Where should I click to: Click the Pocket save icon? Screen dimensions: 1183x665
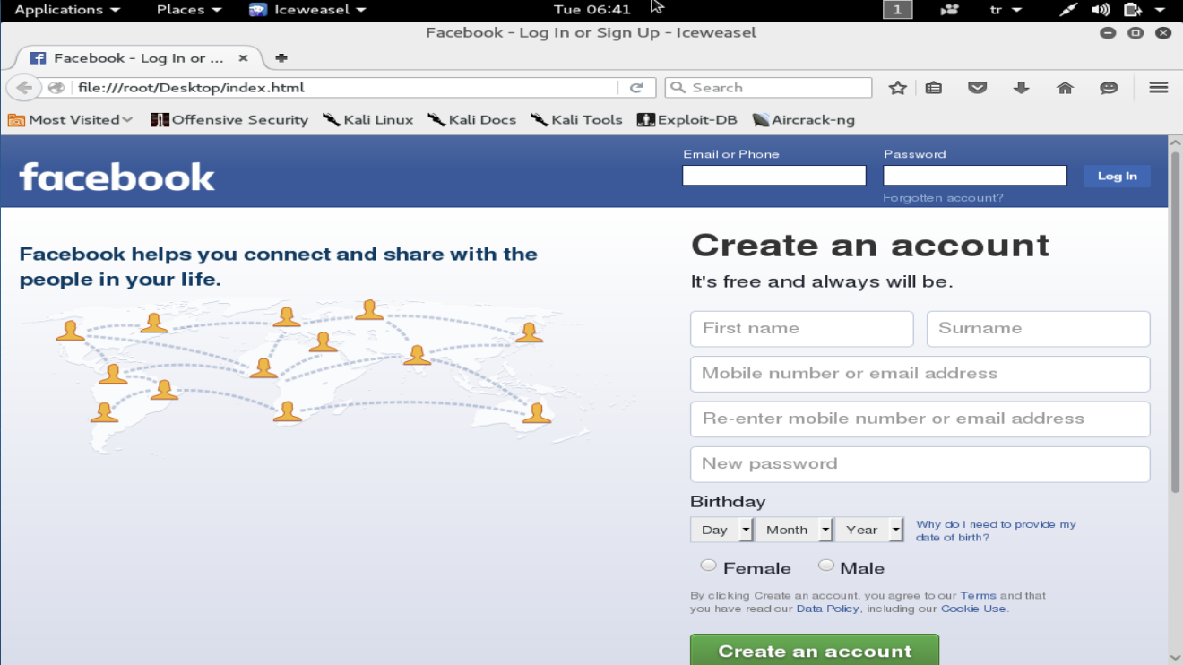(x=977, y=88)
